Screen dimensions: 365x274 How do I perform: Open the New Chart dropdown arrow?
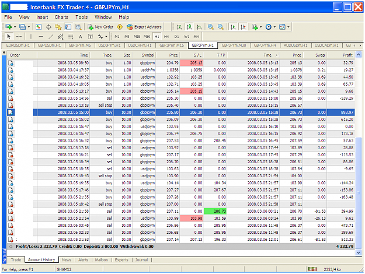point(15,27)
